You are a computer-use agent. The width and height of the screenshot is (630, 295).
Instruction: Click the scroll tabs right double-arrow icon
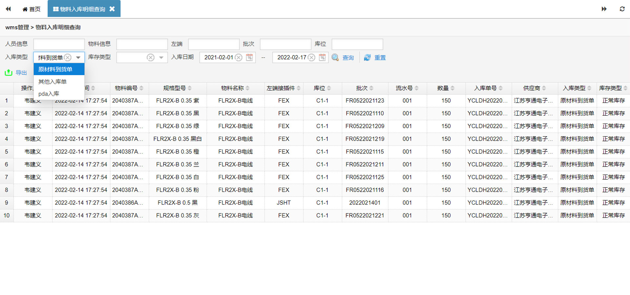[x=604, y=9]
